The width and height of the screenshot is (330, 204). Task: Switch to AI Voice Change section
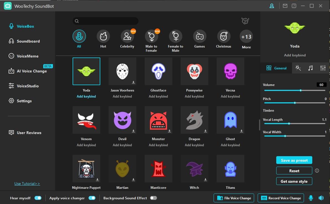(x=32, y=71)
